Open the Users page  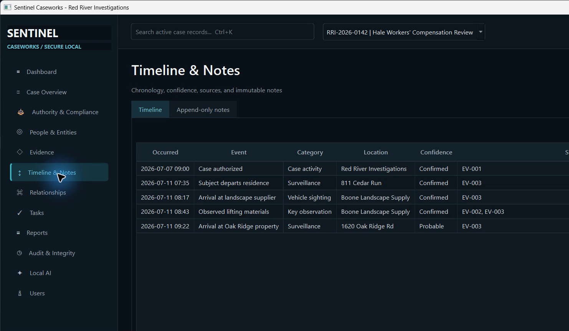tap(59, 293)
